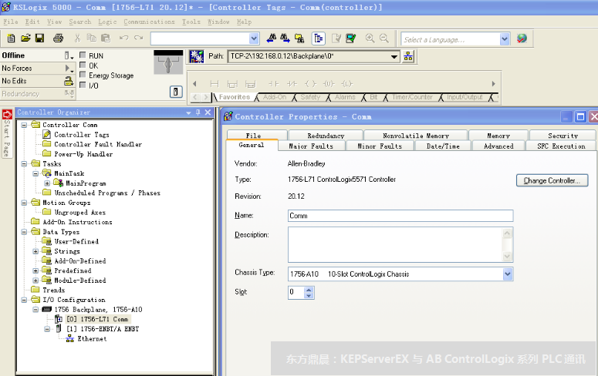Verify routine with the checkmark icon
The image size is (598, 376).
click(x=336, y=38)
